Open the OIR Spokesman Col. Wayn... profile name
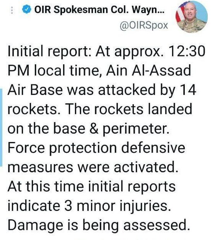The height and width of the screenshot is (240, 215). pos(99,10)
